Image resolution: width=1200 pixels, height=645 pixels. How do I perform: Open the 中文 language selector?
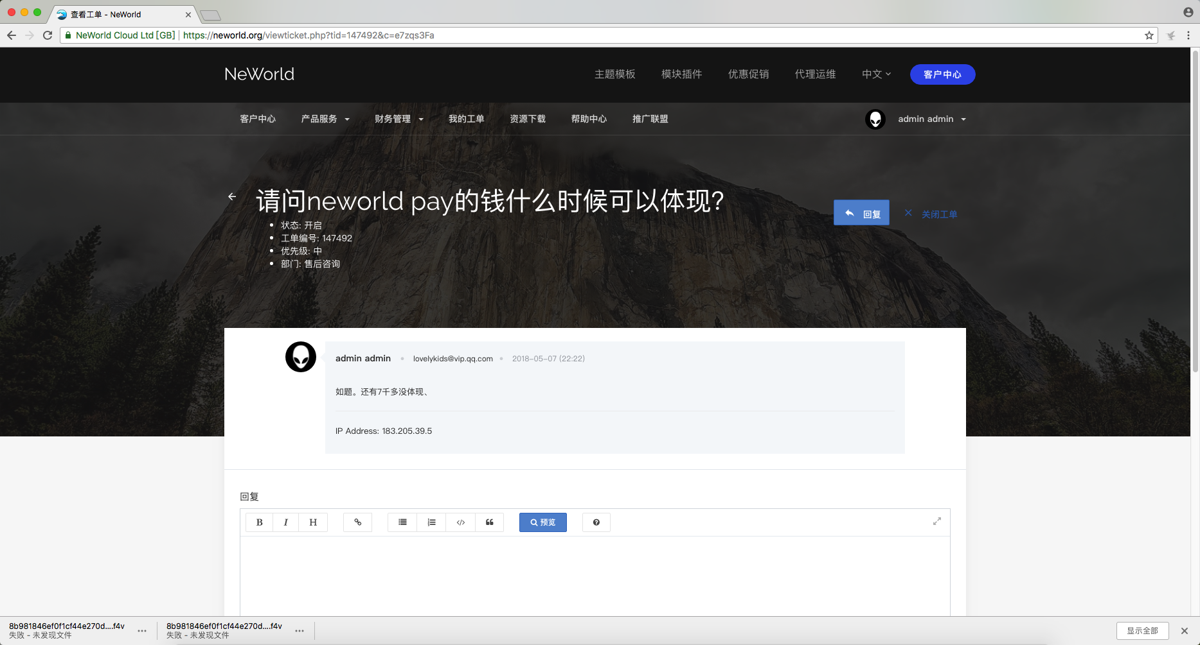(x=876, y=74)
